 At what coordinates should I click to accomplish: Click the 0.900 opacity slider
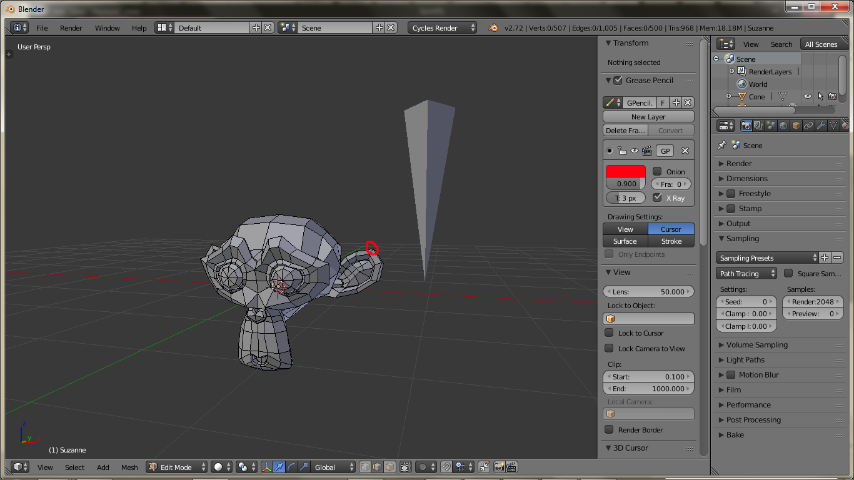click(x=626, y=184)
